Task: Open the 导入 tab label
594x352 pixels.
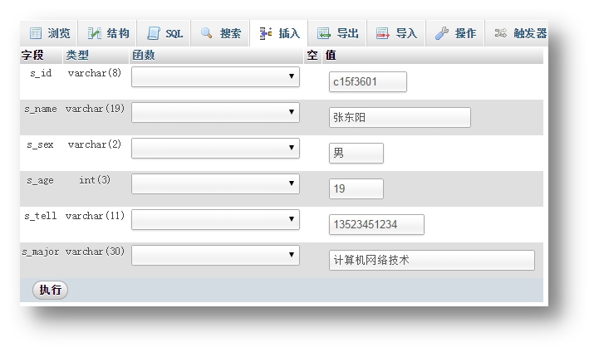Action: click(406, 33)
